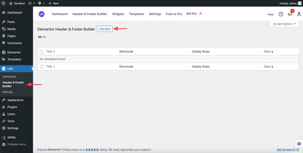Image resolution: width=303 pixels, height=153 pixels.
Task: Open UAE submenu Settings item
Action: (7, 92)
